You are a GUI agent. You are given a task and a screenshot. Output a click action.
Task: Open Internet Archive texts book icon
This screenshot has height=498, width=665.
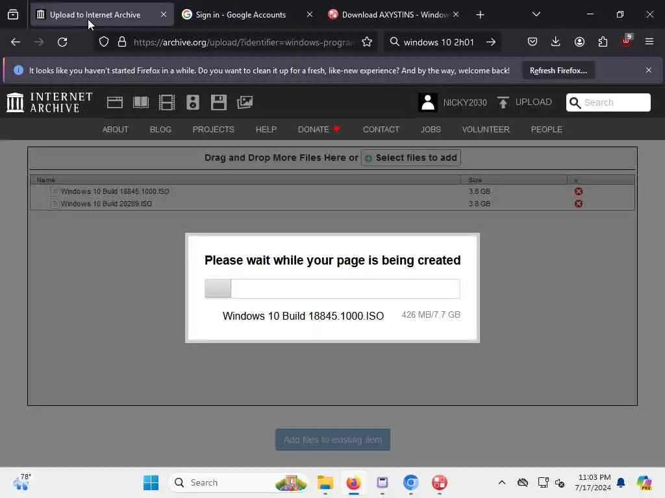[x=141, y=102]
